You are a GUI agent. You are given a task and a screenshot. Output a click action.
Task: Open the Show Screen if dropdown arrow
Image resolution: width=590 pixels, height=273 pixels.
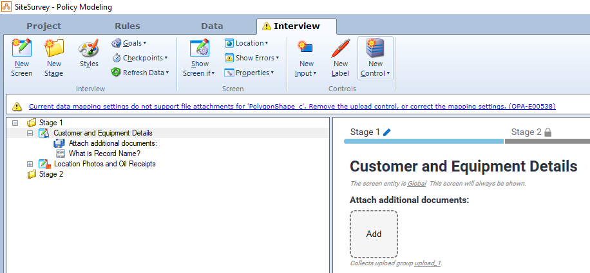click(213, 73)
